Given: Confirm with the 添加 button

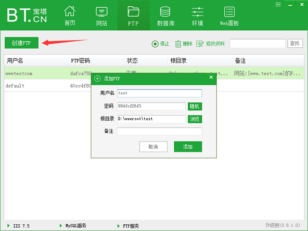Looking at the screenshot, I should [188, 147].
